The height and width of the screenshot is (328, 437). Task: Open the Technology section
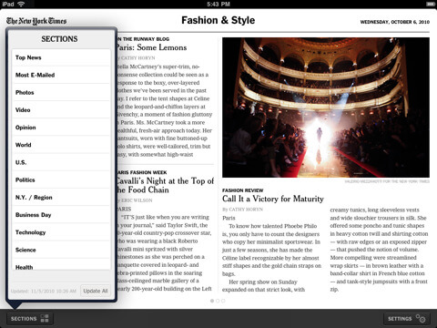coord(61,232)
